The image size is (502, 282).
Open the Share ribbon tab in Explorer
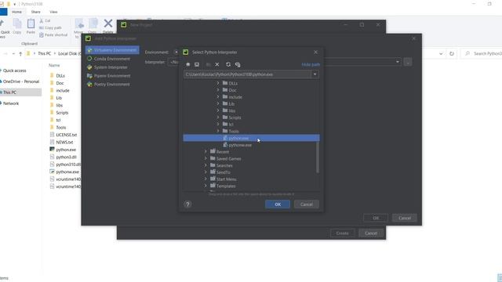pos(35,12)
